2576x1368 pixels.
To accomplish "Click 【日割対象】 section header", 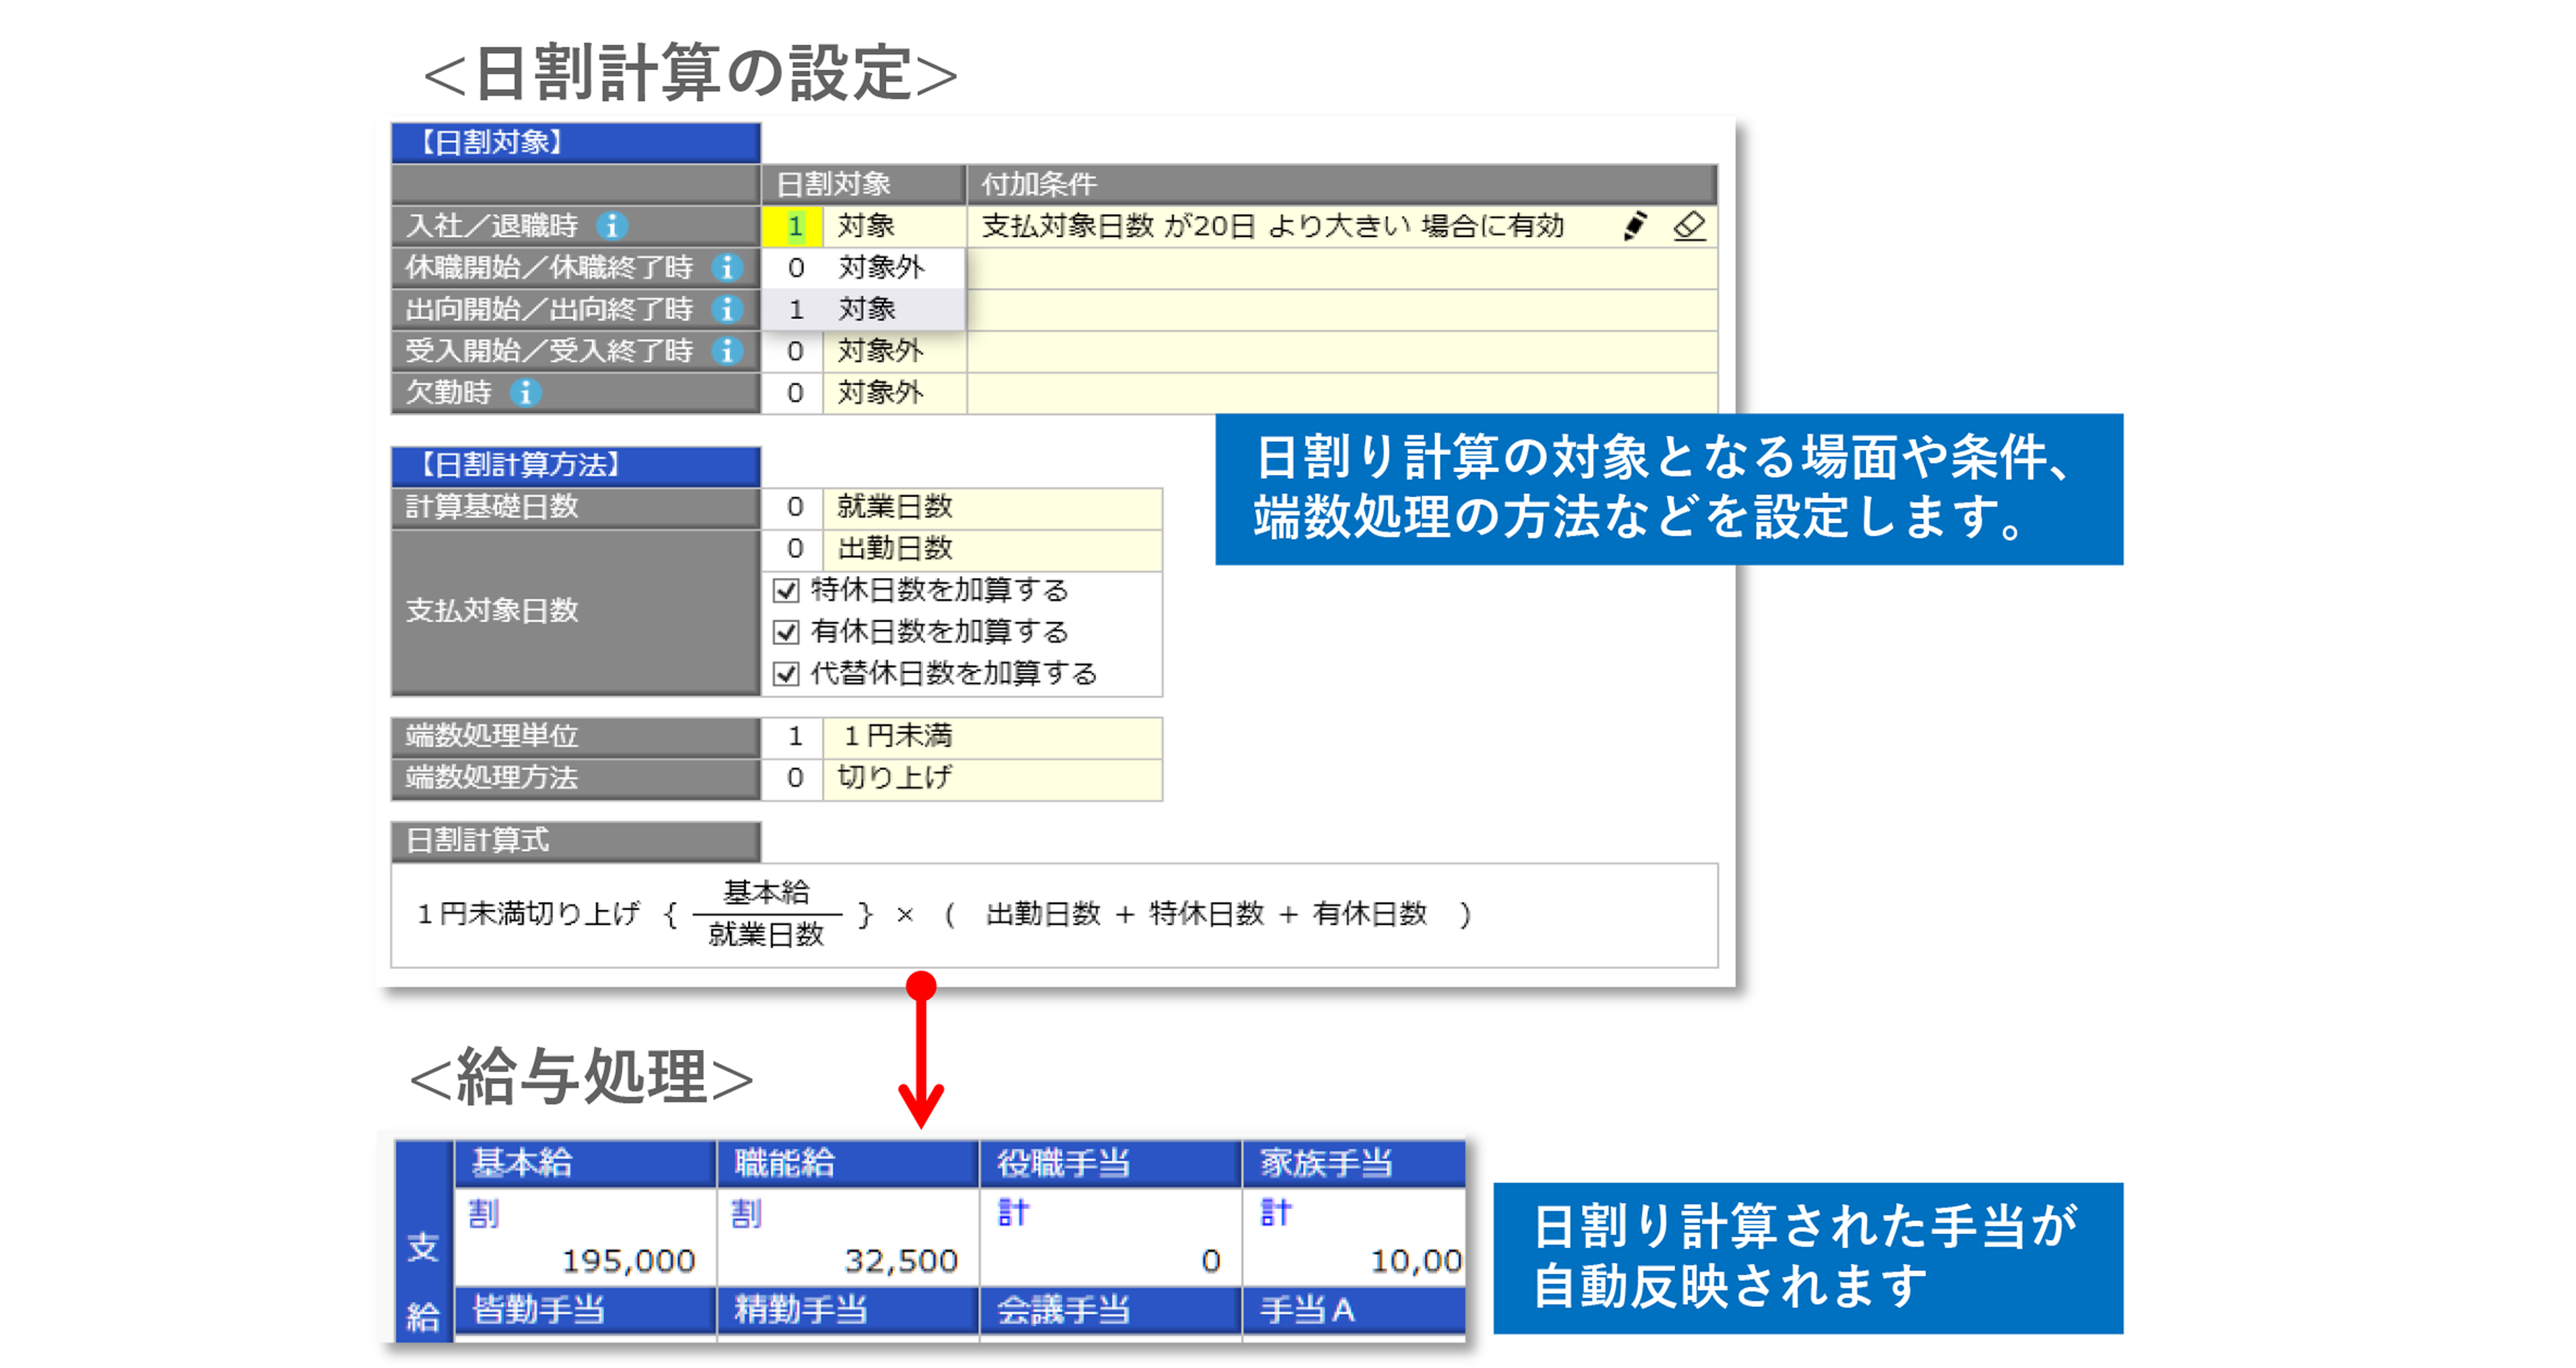I will [576, 143].
